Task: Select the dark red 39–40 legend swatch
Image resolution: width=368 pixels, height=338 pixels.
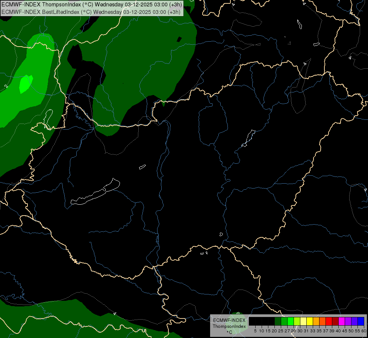Action: pos(335,321)
